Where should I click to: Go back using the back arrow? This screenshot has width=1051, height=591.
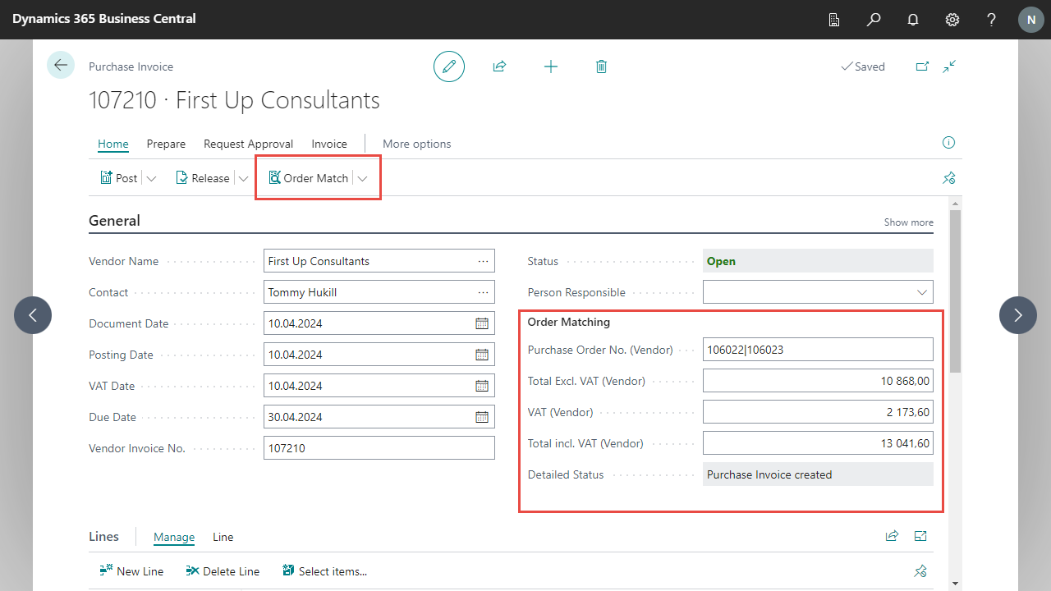pyautogui.click(x=61, y=65)
